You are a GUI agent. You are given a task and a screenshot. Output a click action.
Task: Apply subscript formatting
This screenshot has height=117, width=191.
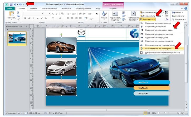click(38, 18)
